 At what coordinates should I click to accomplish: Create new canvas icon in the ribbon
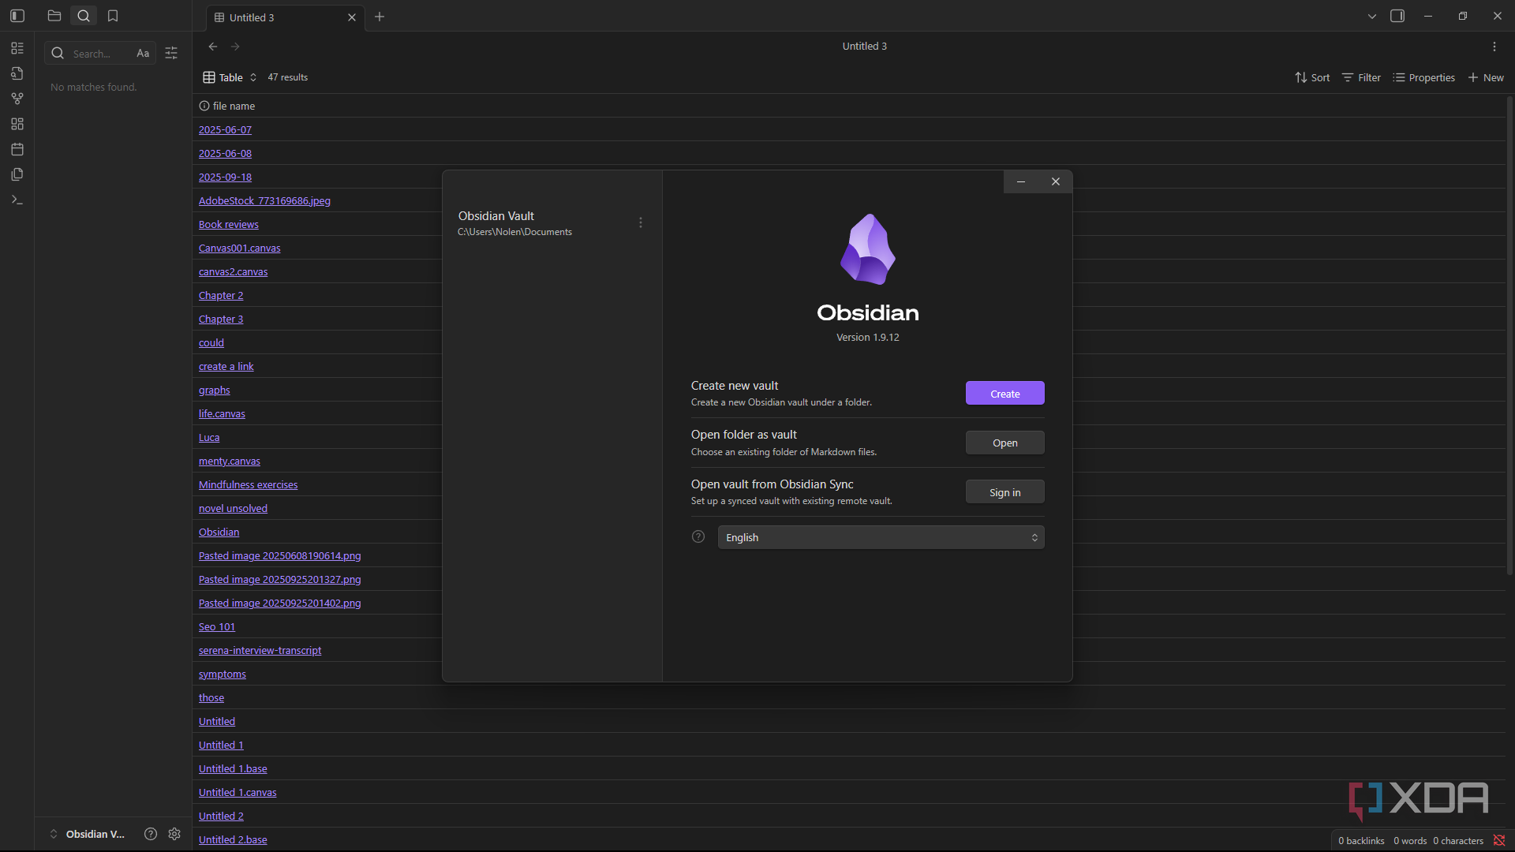pyautogui.click(x=17, y=124)
